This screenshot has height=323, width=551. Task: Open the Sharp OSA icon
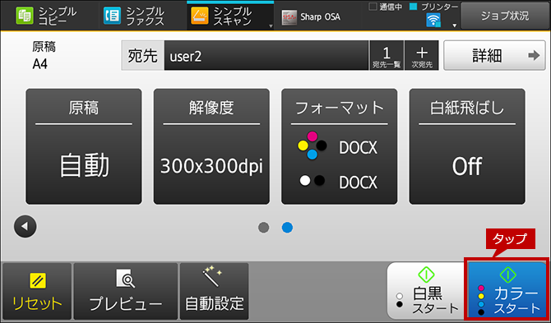point(289,17)
